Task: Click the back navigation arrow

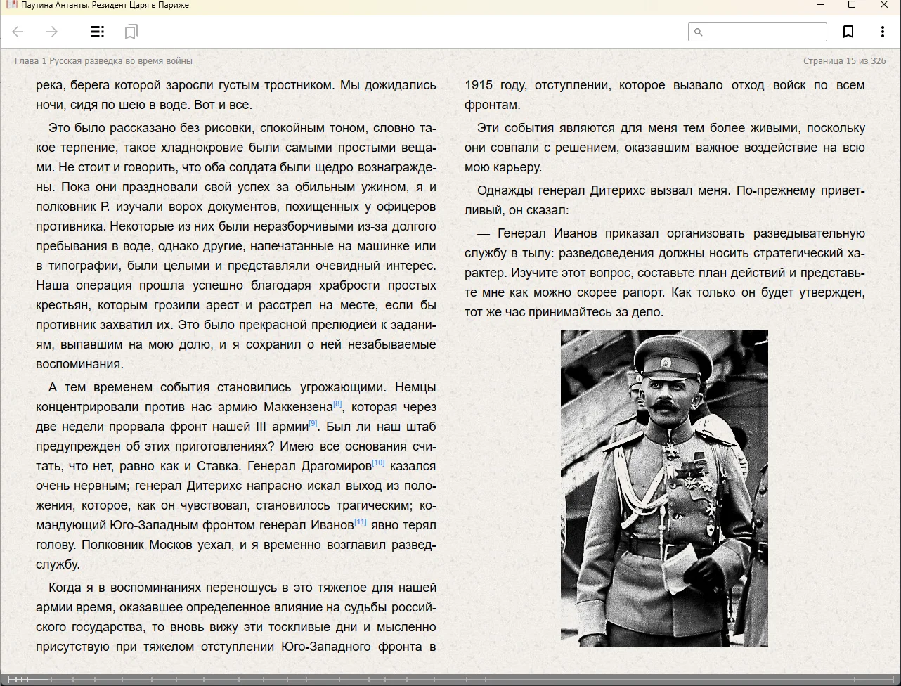Action: tap(18, 32)
